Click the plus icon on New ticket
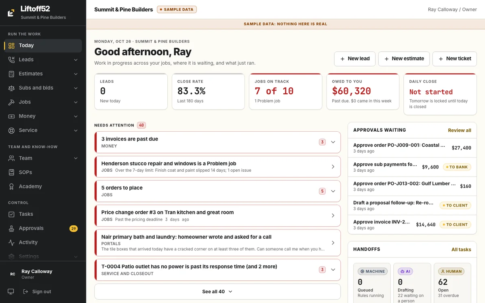Viewport: 485px width, 303px height. (x=441, y=59)
